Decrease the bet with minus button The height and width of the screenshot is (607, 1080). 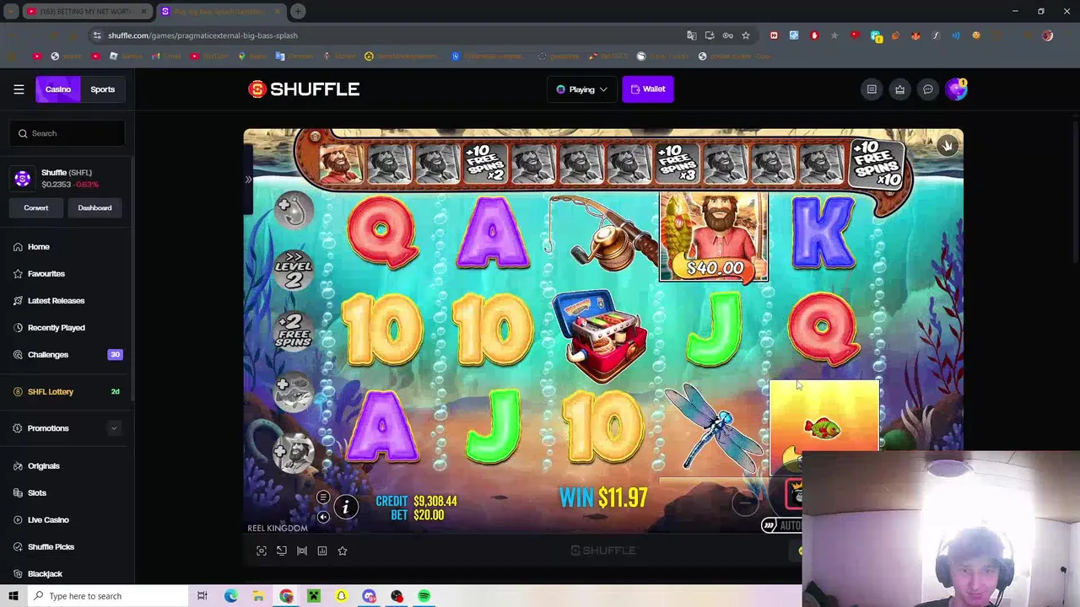(745, 503)
